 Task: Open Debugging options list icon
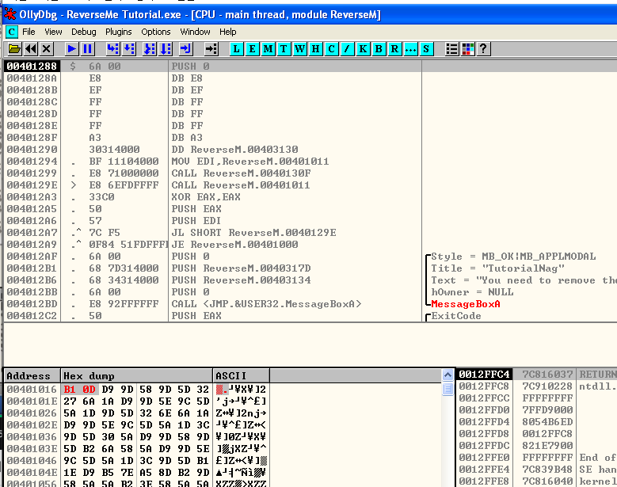pyautogui.click(x=451, y=49)
